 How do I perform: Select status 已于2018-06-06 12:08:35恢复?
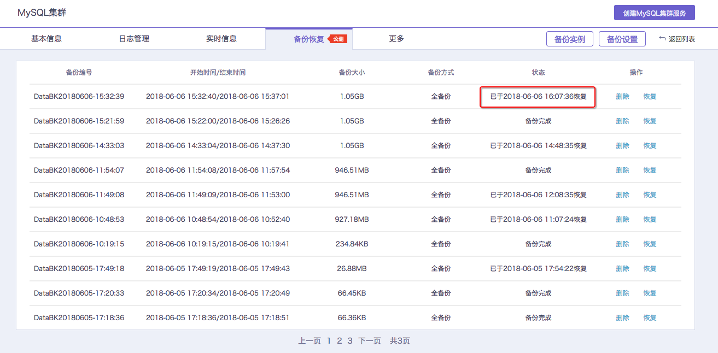pyautogui.click(x=539, y=195)
